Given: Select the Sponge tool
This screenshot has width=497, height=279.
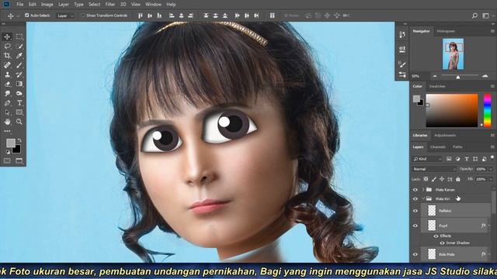Looking at the screenshot, I should pyautogui.click(x=19, y=94).
